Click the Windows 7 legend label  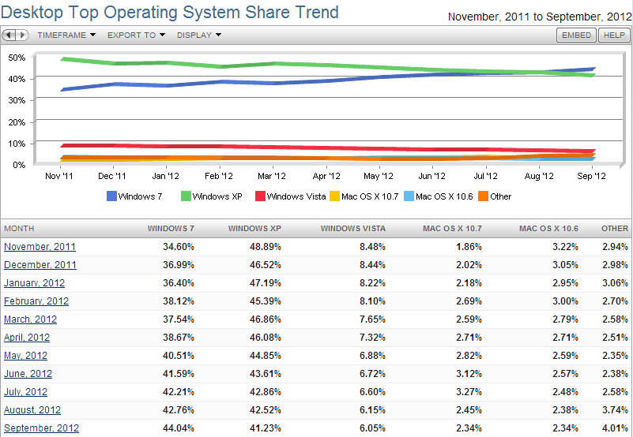(x=140, y=196)
